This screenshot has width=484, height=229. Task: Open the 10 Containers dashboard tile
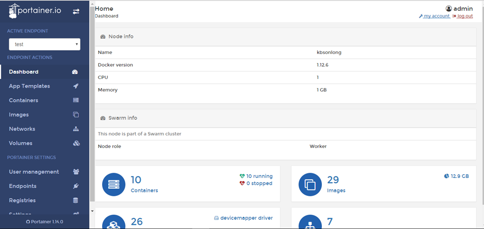(188, 184)
